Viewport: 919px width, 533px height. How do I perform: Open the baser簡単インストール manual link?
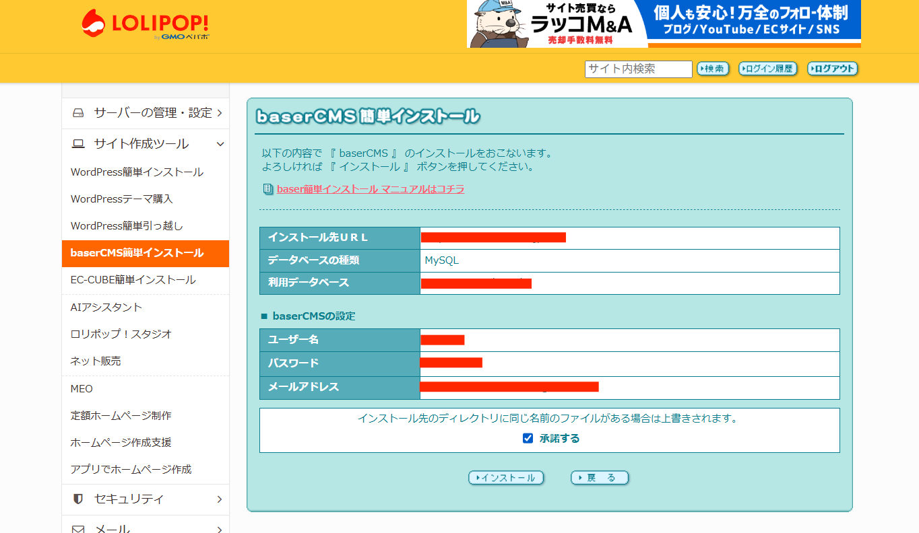click(370, 189)
